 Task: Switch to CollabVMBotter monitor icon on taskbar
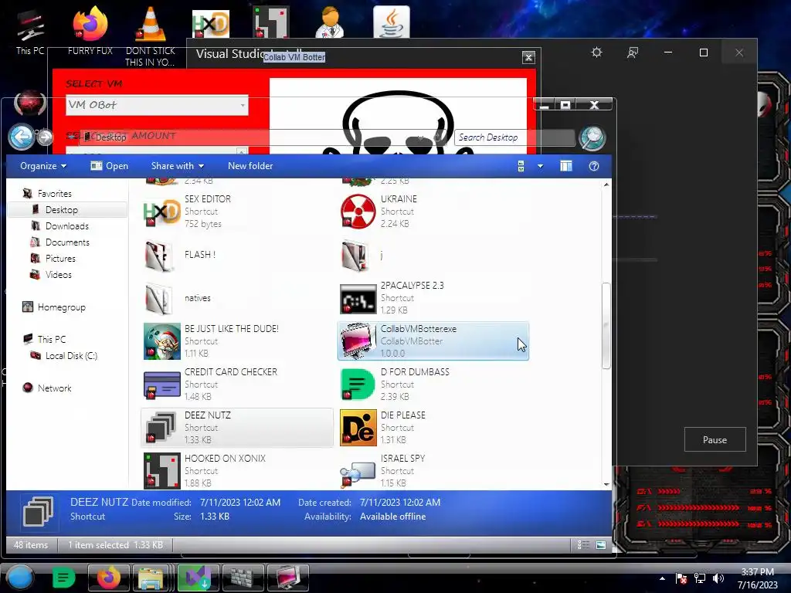(x=287, y=578)
